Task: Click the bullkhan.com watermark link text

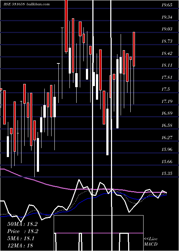Action: coord(38,4)
